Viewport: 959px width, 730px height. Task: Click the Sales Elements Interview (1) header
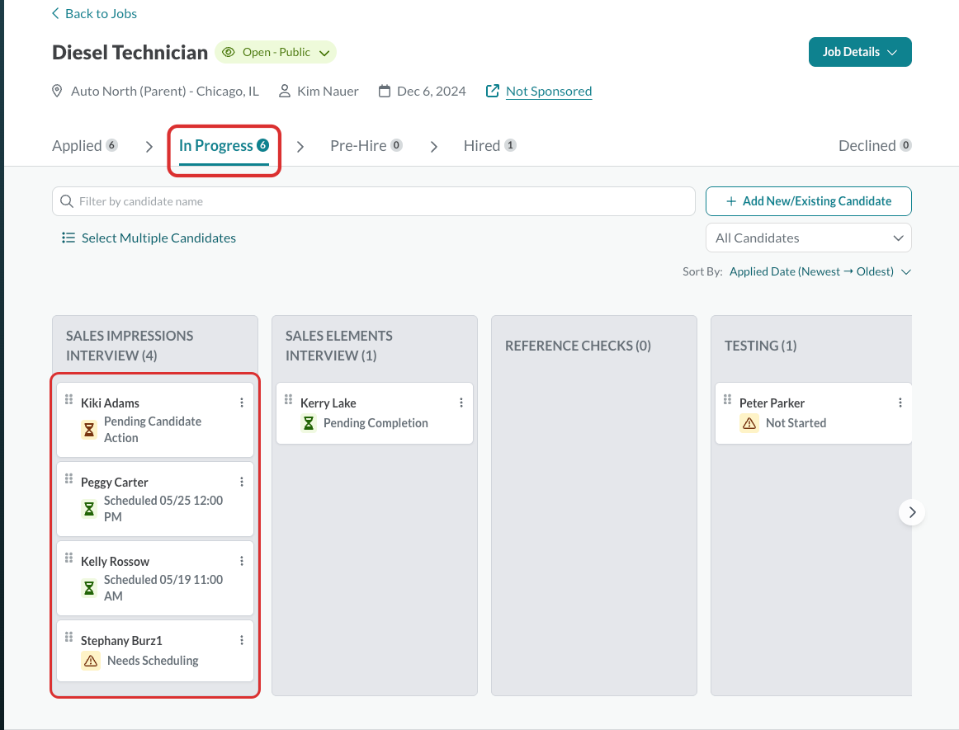(x=339, y=346)
